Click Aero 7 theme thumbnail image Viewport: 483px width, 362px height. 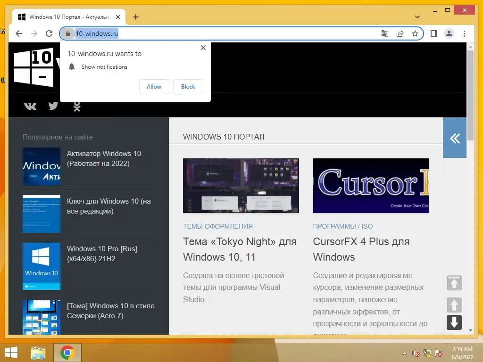click(x=42, y=317)
